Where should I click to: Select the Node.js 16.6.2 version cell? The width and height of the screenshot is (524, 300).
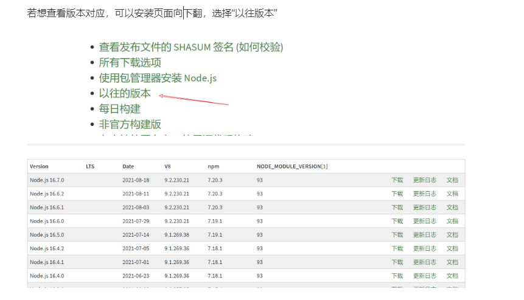(47, 194)
